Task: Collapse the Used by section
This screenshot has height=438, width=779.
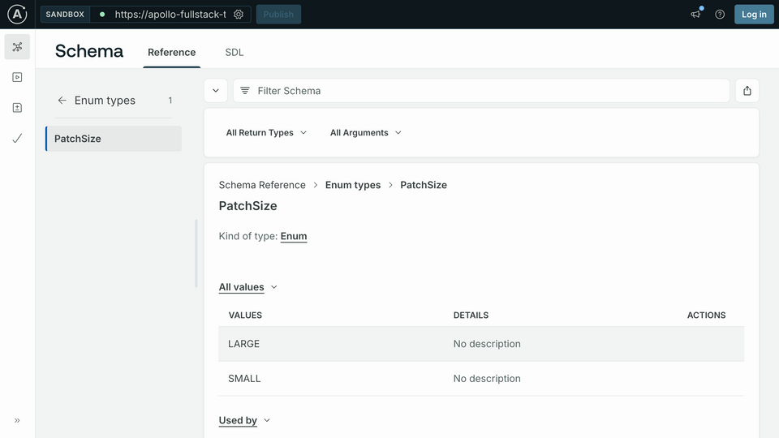Action: 244,421
